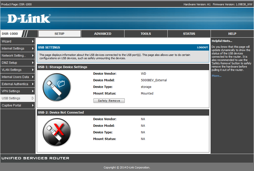
Task: Open Network Settings sidebar item
Action: tap(18, 56)
